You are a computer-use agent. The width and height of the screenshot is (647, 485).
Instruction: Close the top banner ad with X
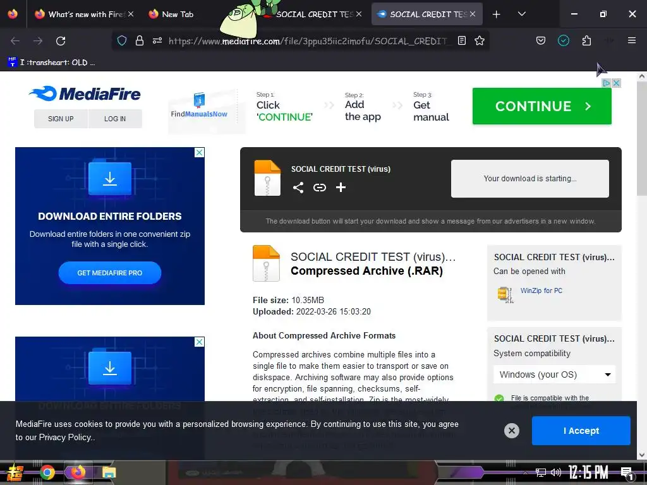pos(616,83)
